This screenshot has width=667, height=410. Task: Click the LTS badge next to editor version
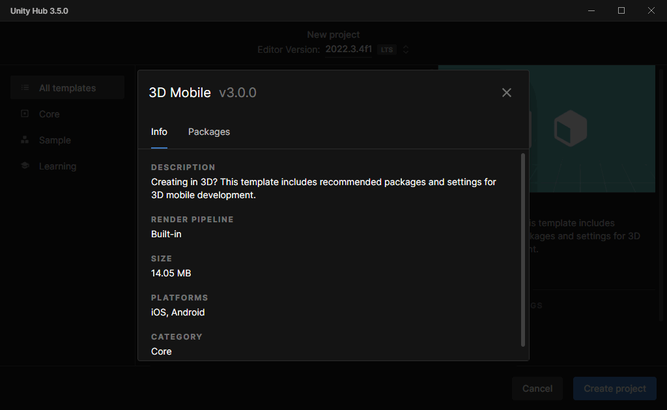pyautogui.click(x=388, y=50)
